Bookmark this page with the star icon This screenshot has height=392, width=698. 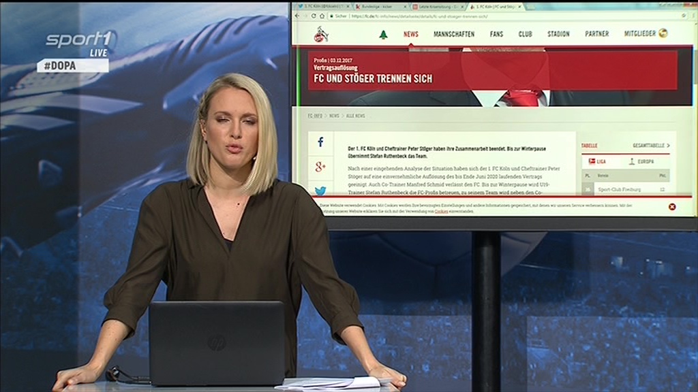(683, 16)
